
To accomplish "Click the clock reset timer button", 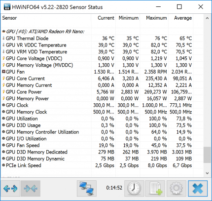I will [x=134, y=189].
